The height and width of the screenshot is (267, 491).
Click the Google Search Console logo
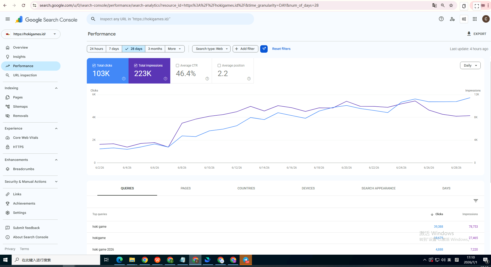point(46,20)
